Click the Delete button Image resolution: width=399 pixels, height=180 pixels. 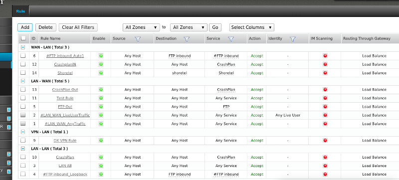[x=45, y=27]
